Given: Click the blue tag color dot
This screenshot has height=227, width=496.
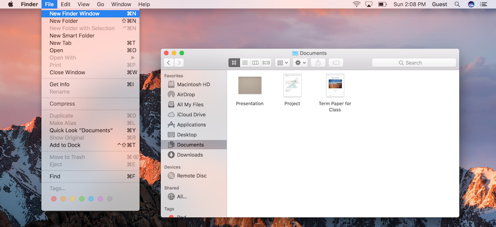Looking at the screenshot, I should click(x=91, y=198).
